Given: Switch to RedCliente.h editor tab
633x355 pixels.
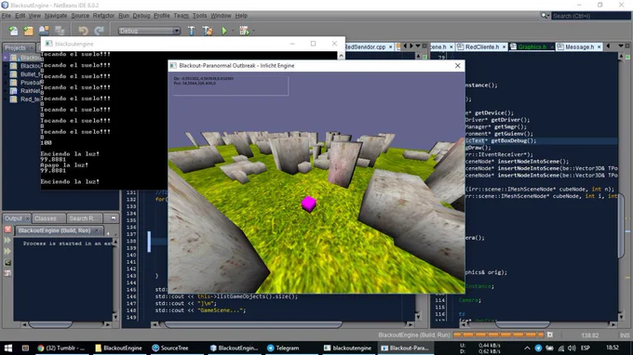Looking at the screenshot, I should pyautogui.click(x=482, y=47).
